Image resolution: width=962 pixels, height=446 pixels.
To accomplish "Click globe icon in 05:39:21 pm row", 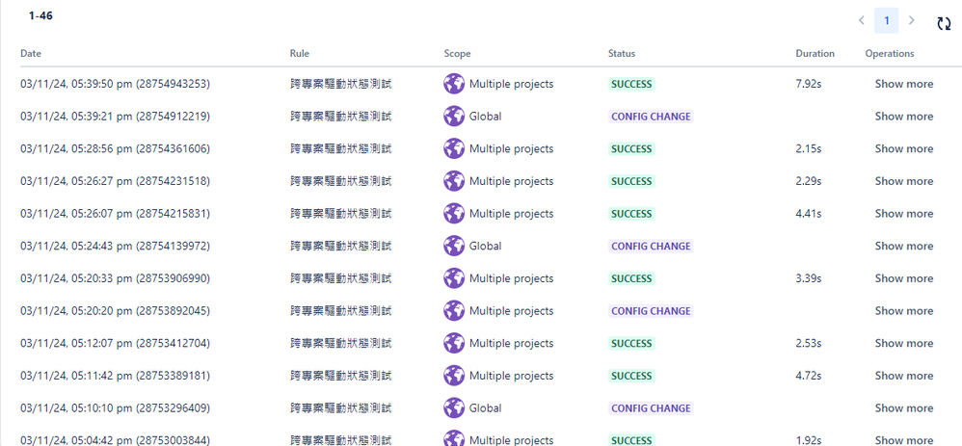I will pos(454,116).
